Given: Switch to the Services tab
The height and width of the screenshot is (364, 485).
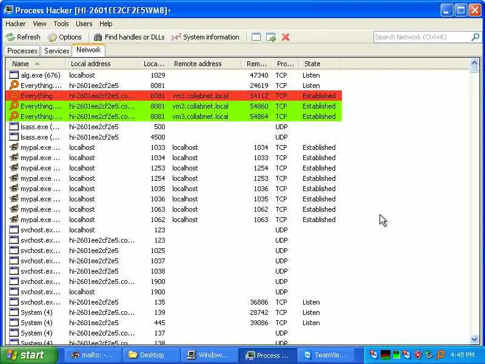Looking at the screenshot, I should [56, 51].
